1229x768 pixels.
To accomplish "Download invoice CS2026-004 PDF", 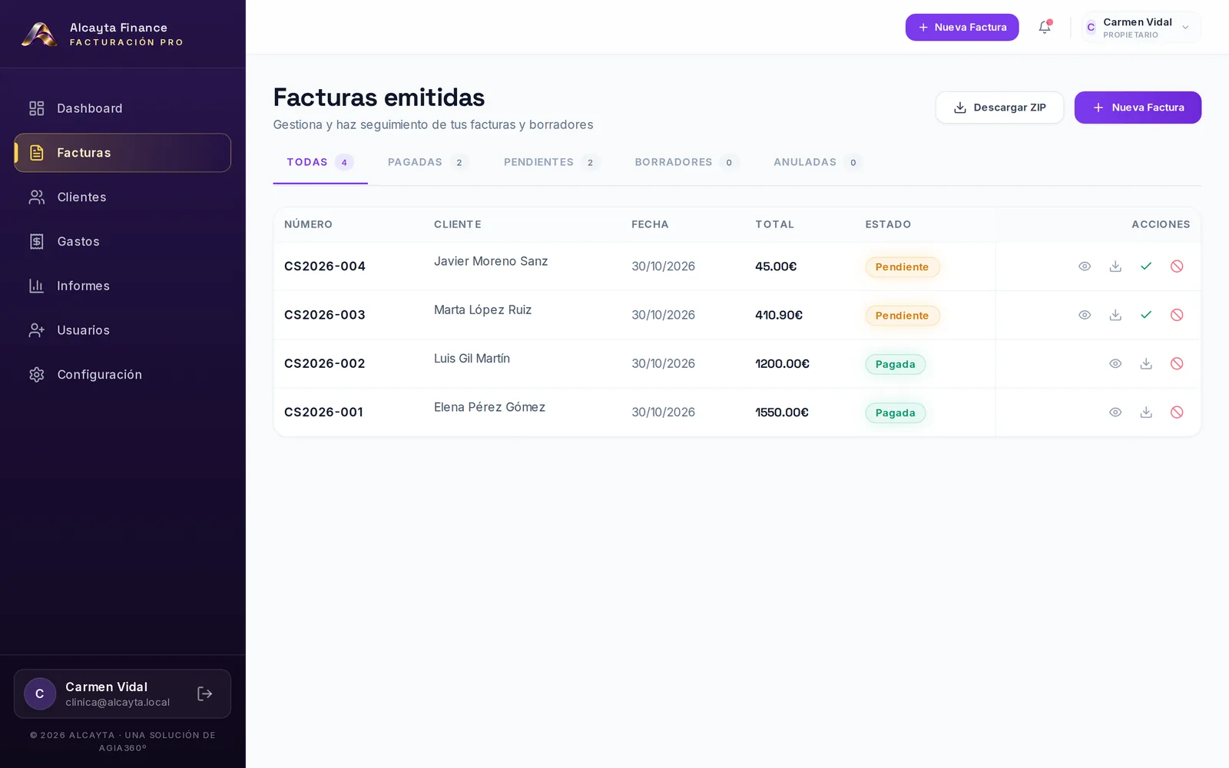I will click(x=1115, y=266).
